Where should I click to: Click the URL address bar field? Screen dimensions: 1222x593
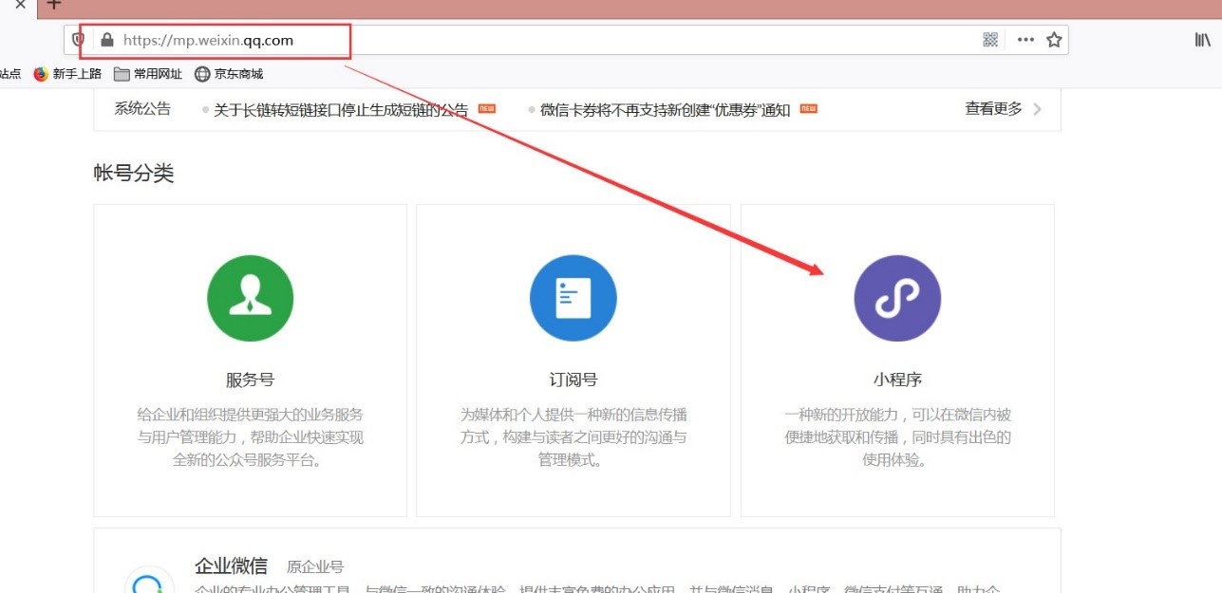click(x=570, y=40)
